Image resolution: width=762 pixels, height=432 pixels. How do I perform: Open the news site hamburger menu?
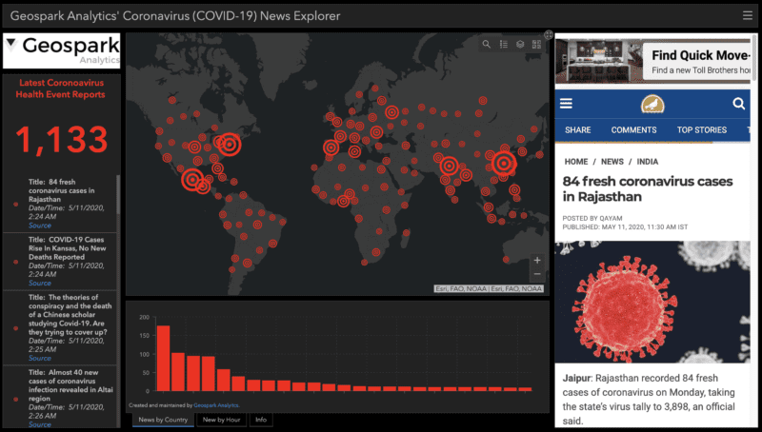coord(567,104)
